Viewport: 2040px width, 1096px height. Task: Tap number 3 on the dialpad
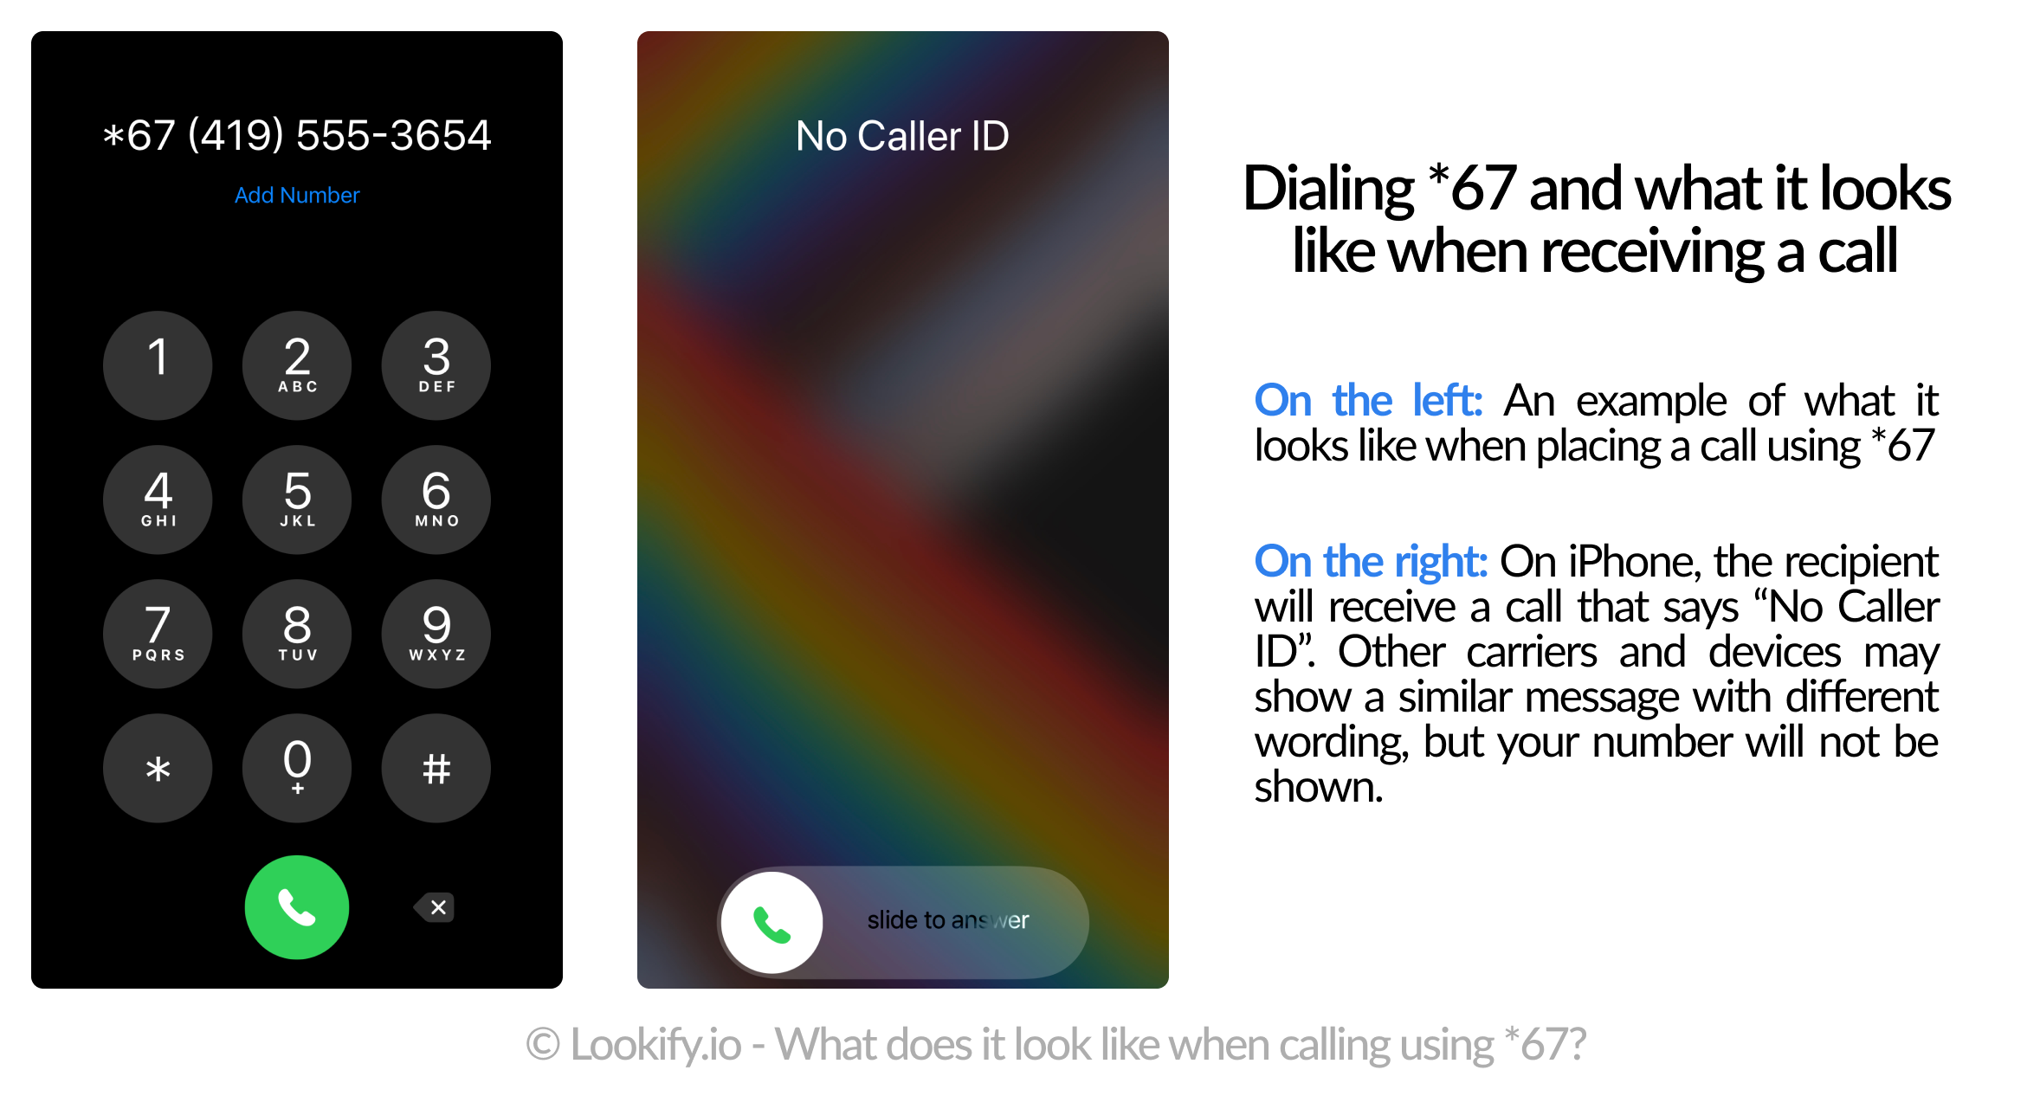point(435,364)
